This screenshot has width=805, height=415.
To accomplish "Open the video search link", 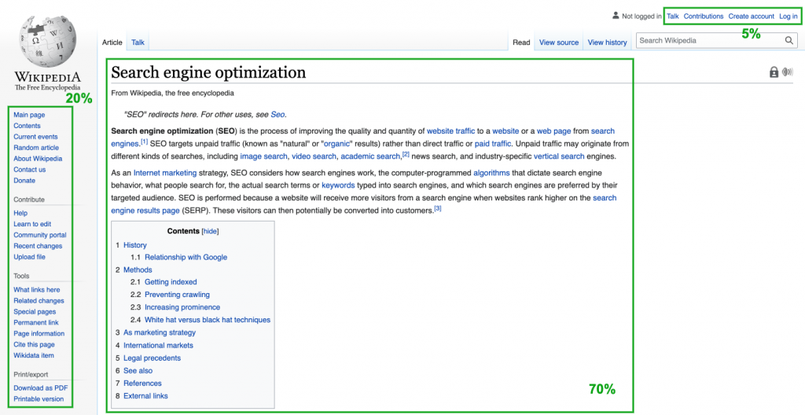I will pyautogui.click(x=314, y=156).
